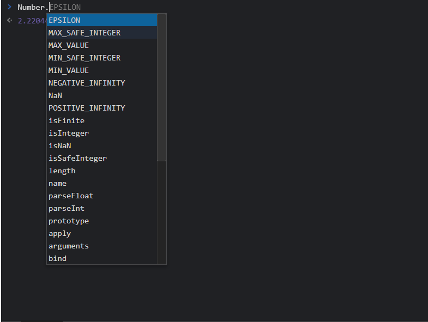Select the isInteger method suggestion
Screen dimensions: 428x322
[102, 133]
